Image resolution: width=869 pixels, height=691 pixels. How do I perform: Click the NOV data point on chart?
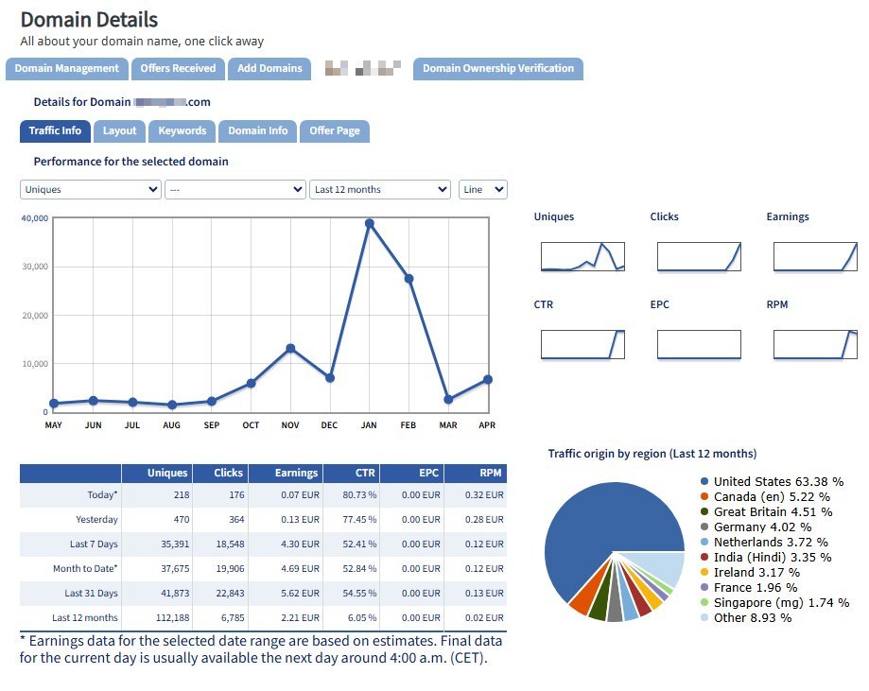[290, 349]
